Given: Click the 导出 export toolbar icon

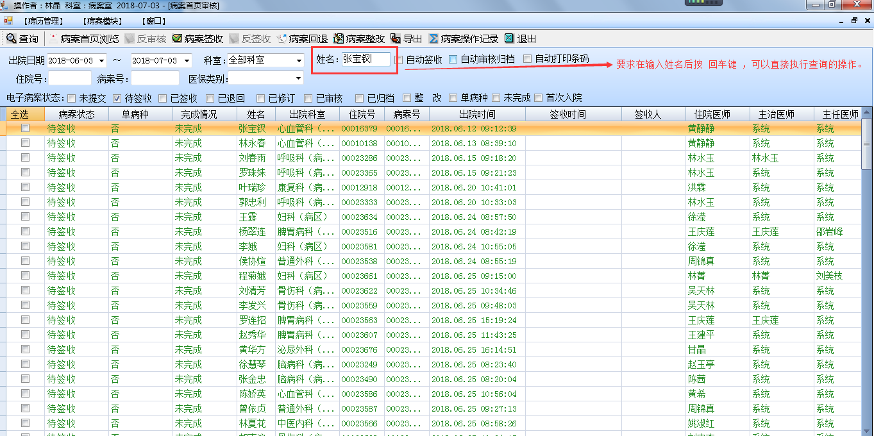Looking at the screenshot, I should click(396, 38).
